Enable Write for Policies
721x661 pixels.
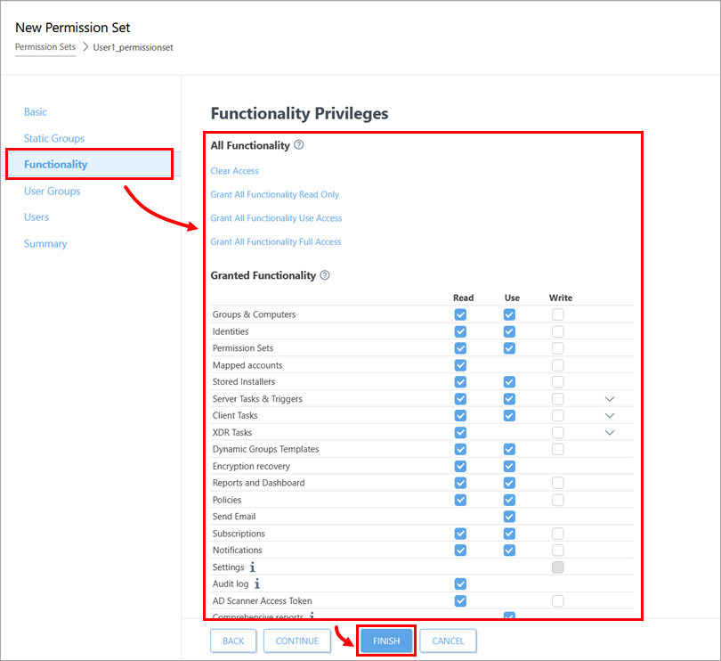(557, 500)
